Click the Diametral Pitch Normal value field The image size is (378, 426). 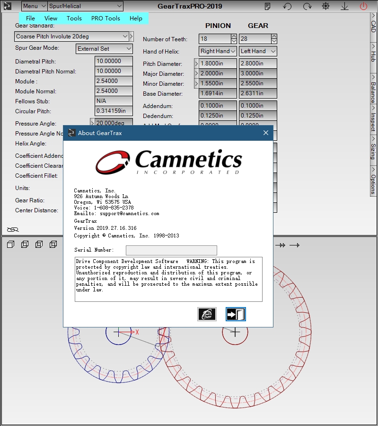click(114, 71)
